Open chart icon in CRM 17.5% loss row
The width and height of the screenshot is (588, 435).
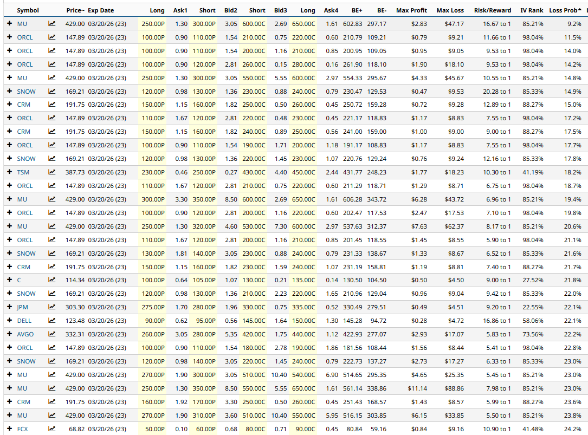(x=51, y=132)
